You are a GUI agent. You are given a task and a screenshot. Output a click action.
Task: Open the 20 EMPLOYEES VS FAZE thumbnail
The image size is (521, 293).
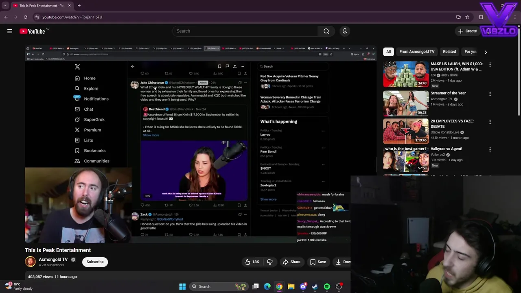point(406,131)
